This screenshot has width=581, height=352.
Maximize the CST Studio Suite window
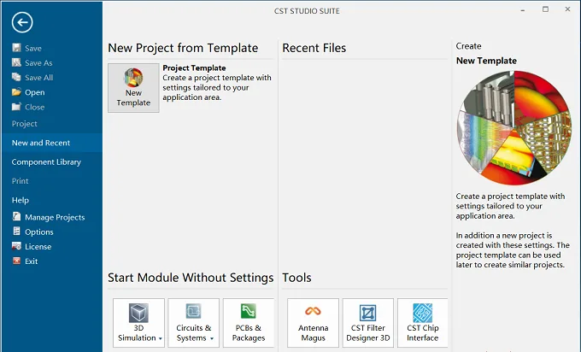point(545,9)
